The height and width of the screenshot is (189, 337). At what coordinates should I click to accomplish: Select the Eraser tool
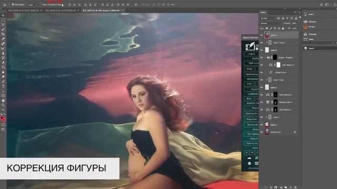tap(3, 62)
